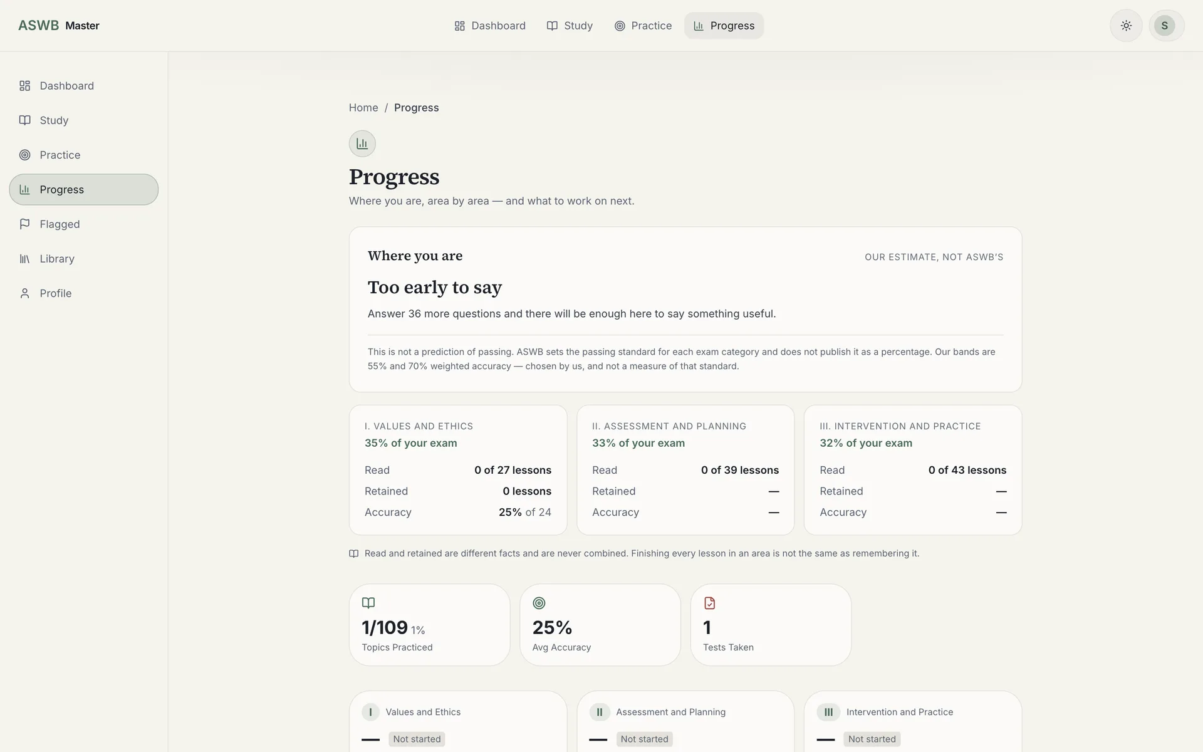
Task: Open the Profile sidebar item
Action: click(84, 293)
